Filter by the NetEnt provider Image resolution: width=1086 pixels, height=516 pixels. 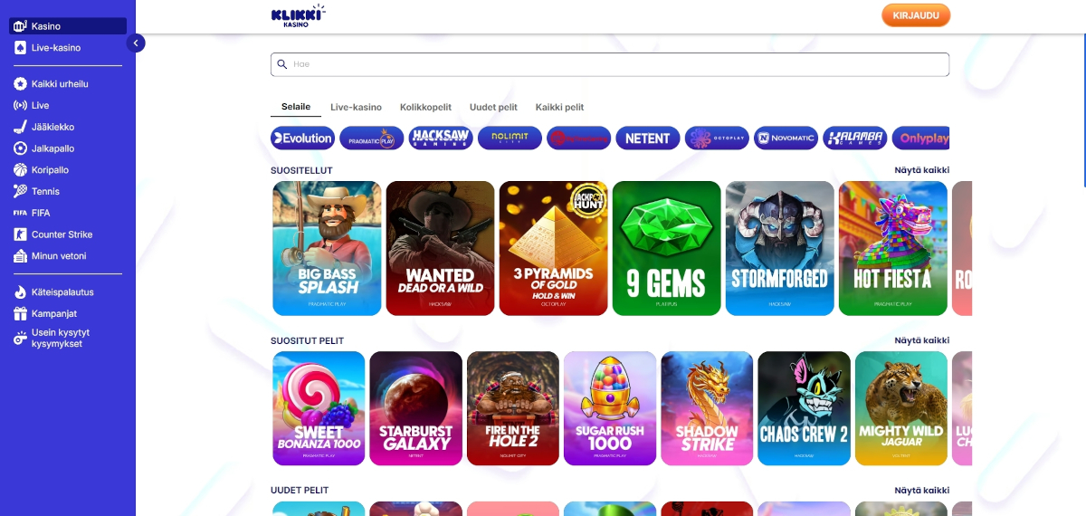(x=648, y=139)
